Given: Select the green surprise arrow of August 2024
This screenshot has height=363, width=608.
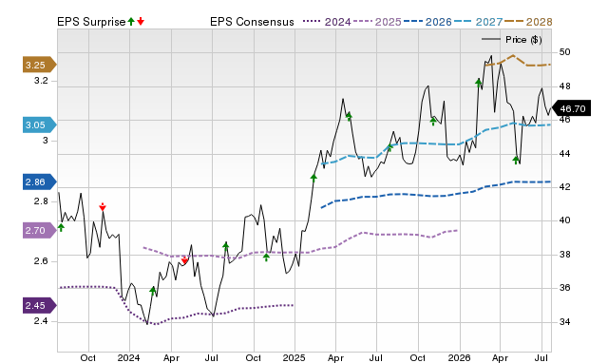Looking at the screenshot, I should coord(226,246).
